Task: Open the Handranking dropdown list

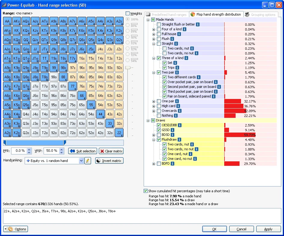Action: tap(81, 161)
